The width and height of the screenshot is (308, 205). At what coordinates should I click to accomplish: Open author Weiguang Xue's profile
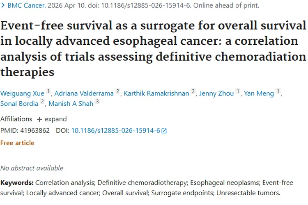pyautogui.click(x=22, y=93)
